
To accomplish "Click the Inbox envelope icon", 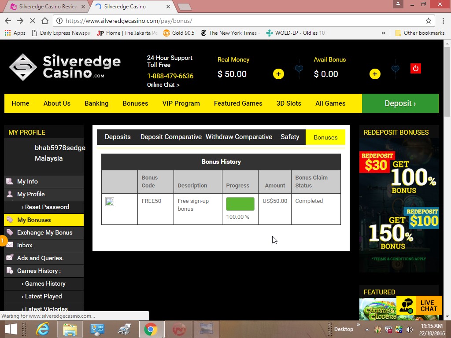I will click(x=11, y=245).
